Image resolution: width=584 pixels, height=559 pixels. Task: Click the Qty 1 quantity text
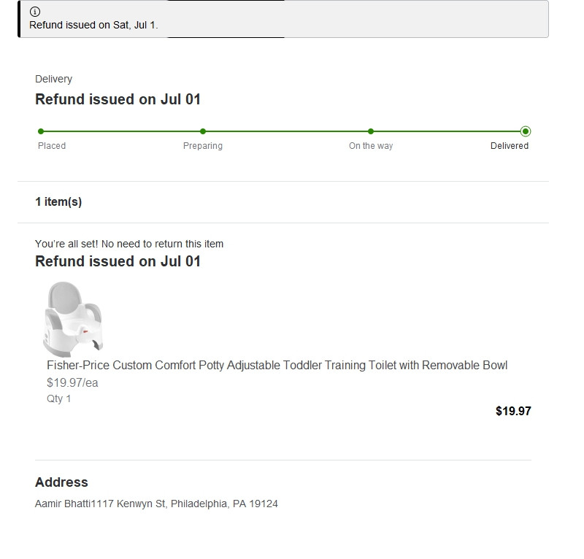coord(59,398)
